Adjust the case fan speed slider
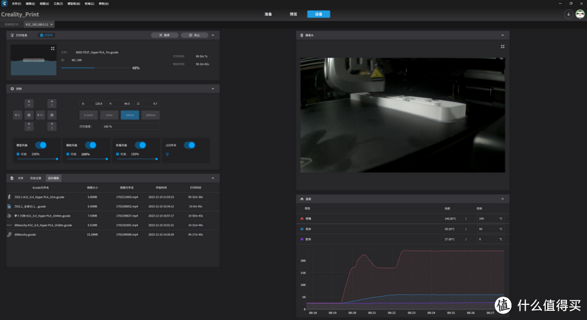The width and height of the screenshot is (587, 320). pyautogui.click(x=136, y=159)
